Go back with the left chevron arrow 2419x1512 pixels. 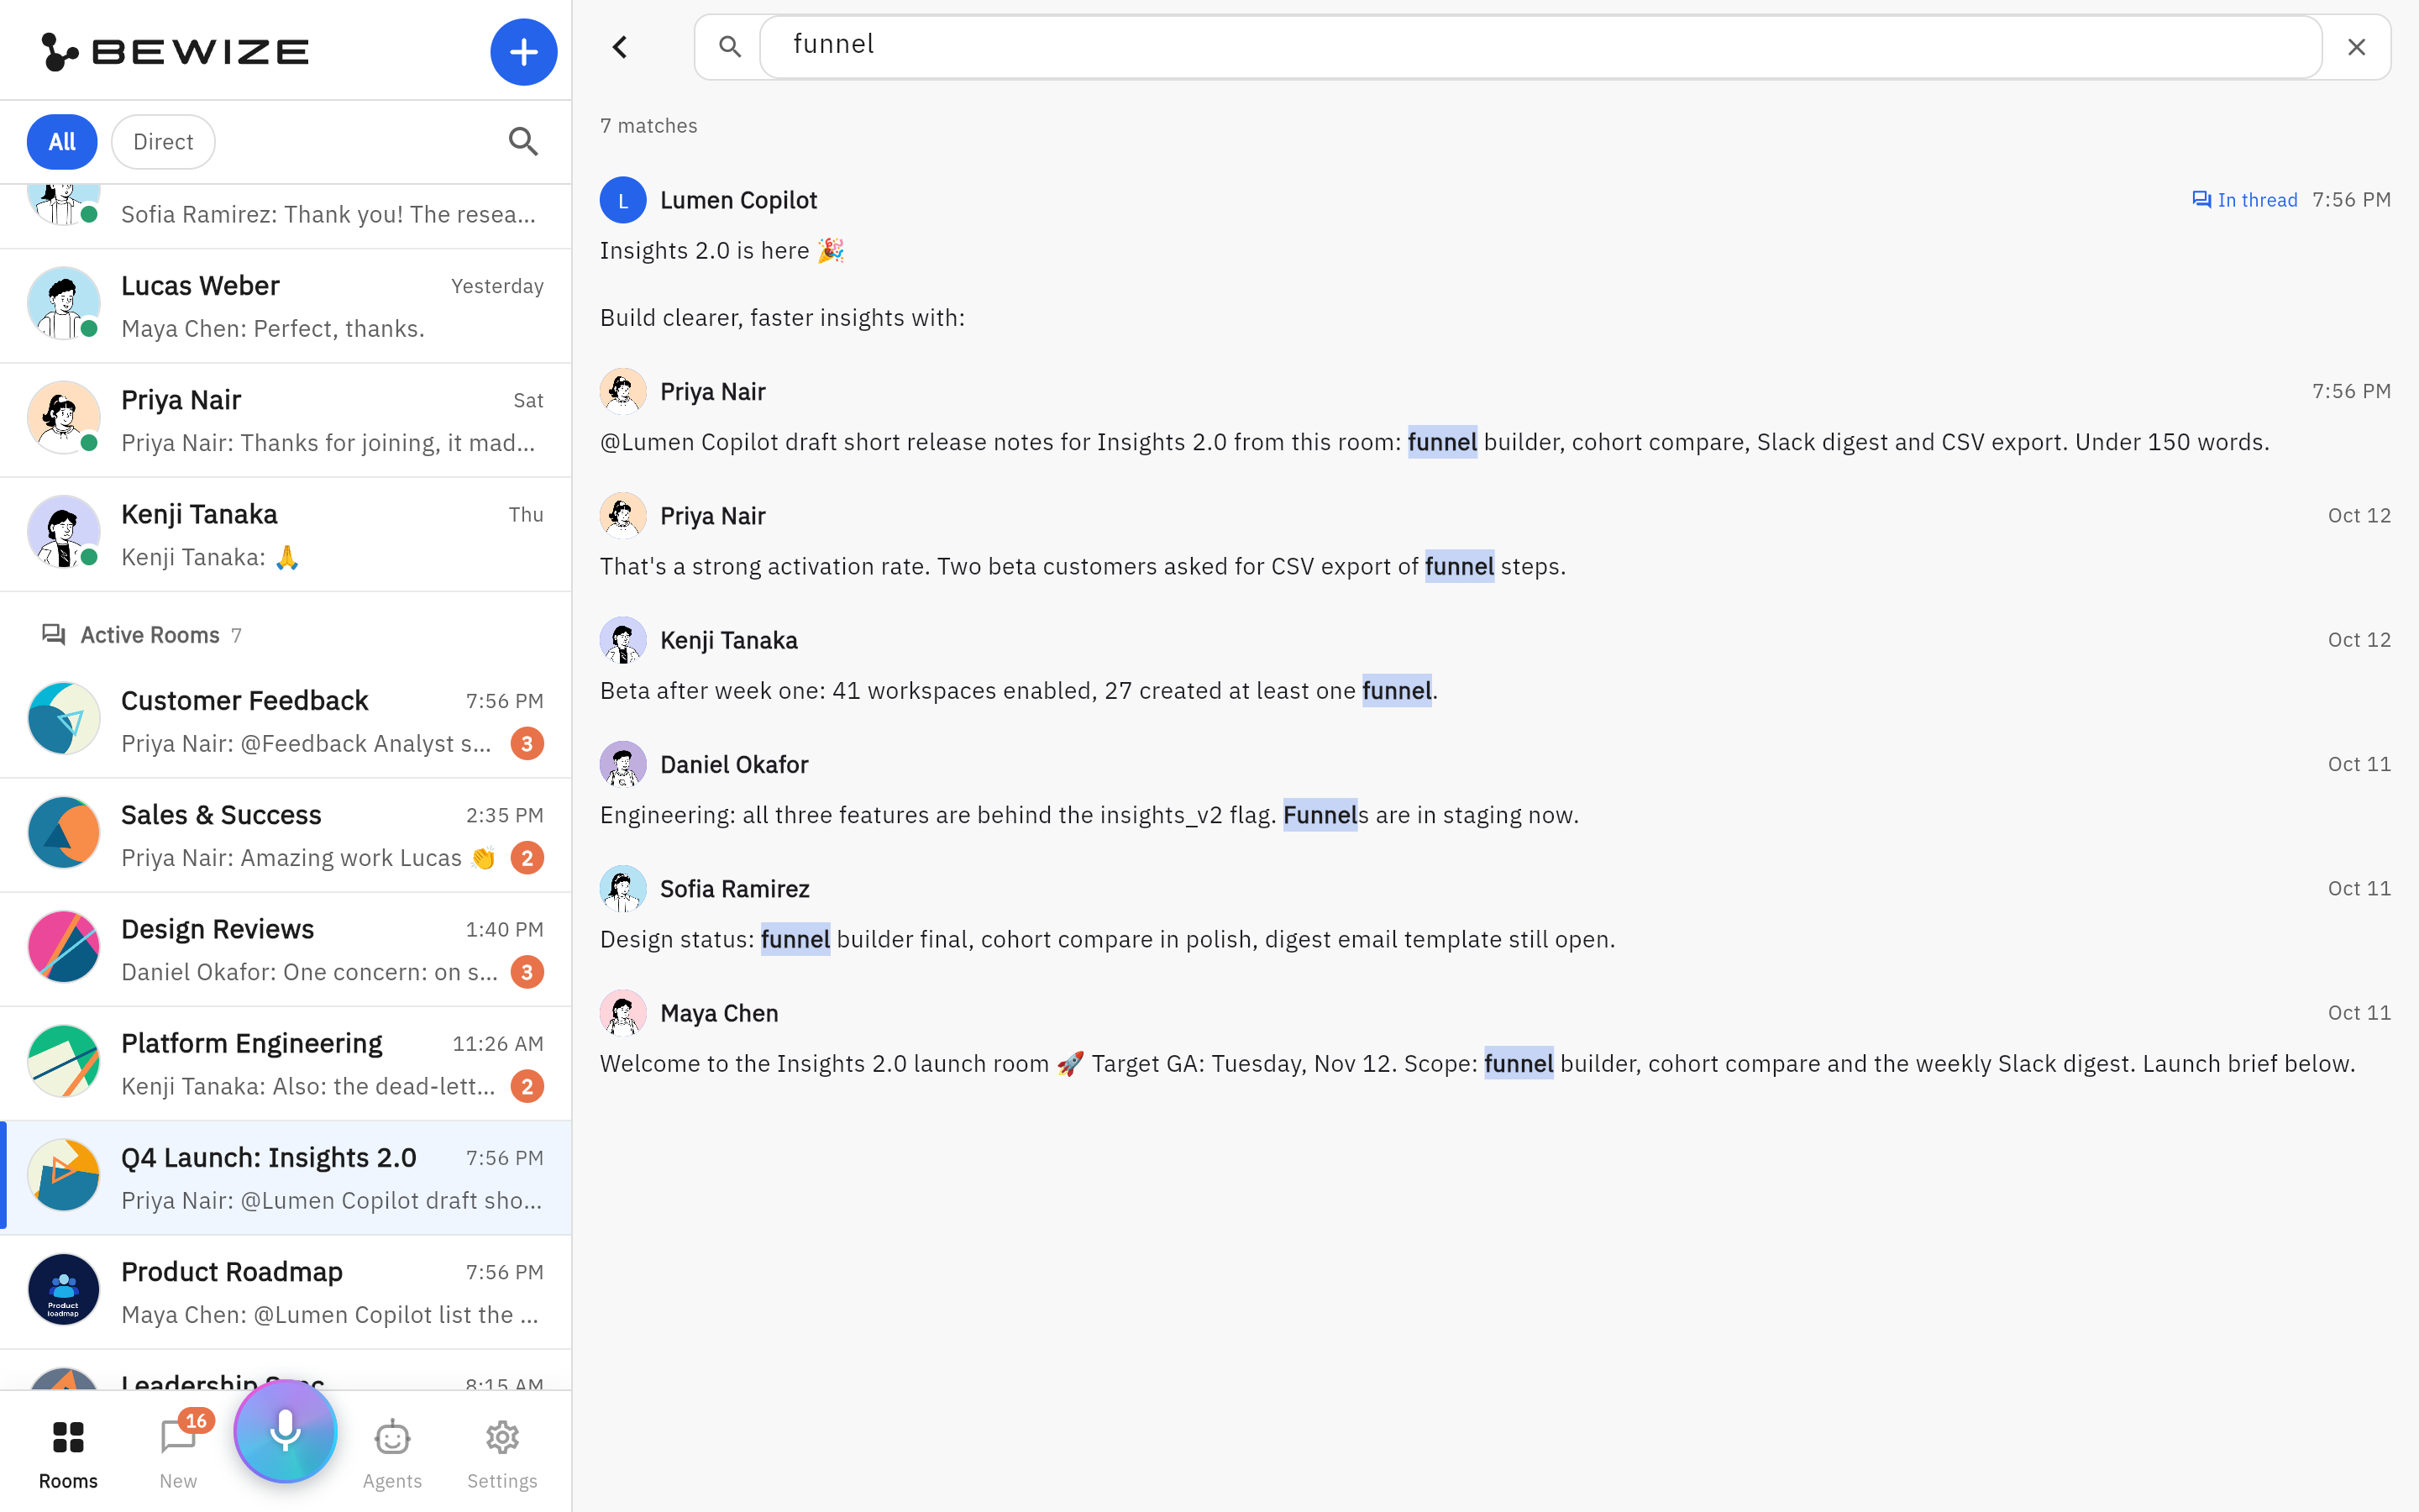click(620, 47)
